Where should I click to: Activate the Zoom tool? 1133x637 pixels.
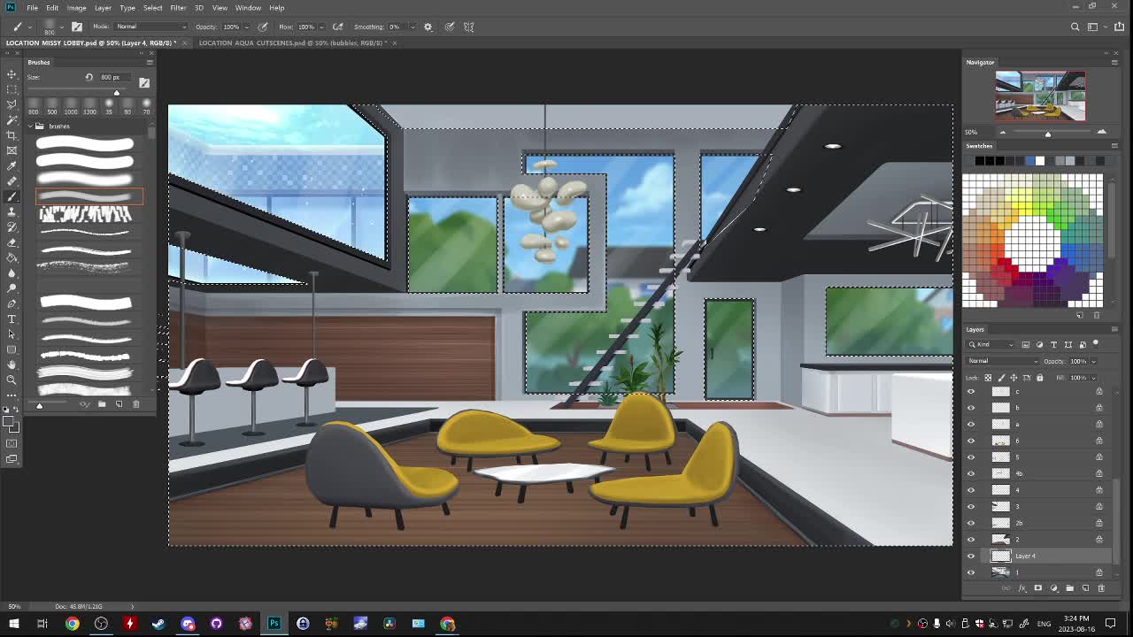point(12,380)
